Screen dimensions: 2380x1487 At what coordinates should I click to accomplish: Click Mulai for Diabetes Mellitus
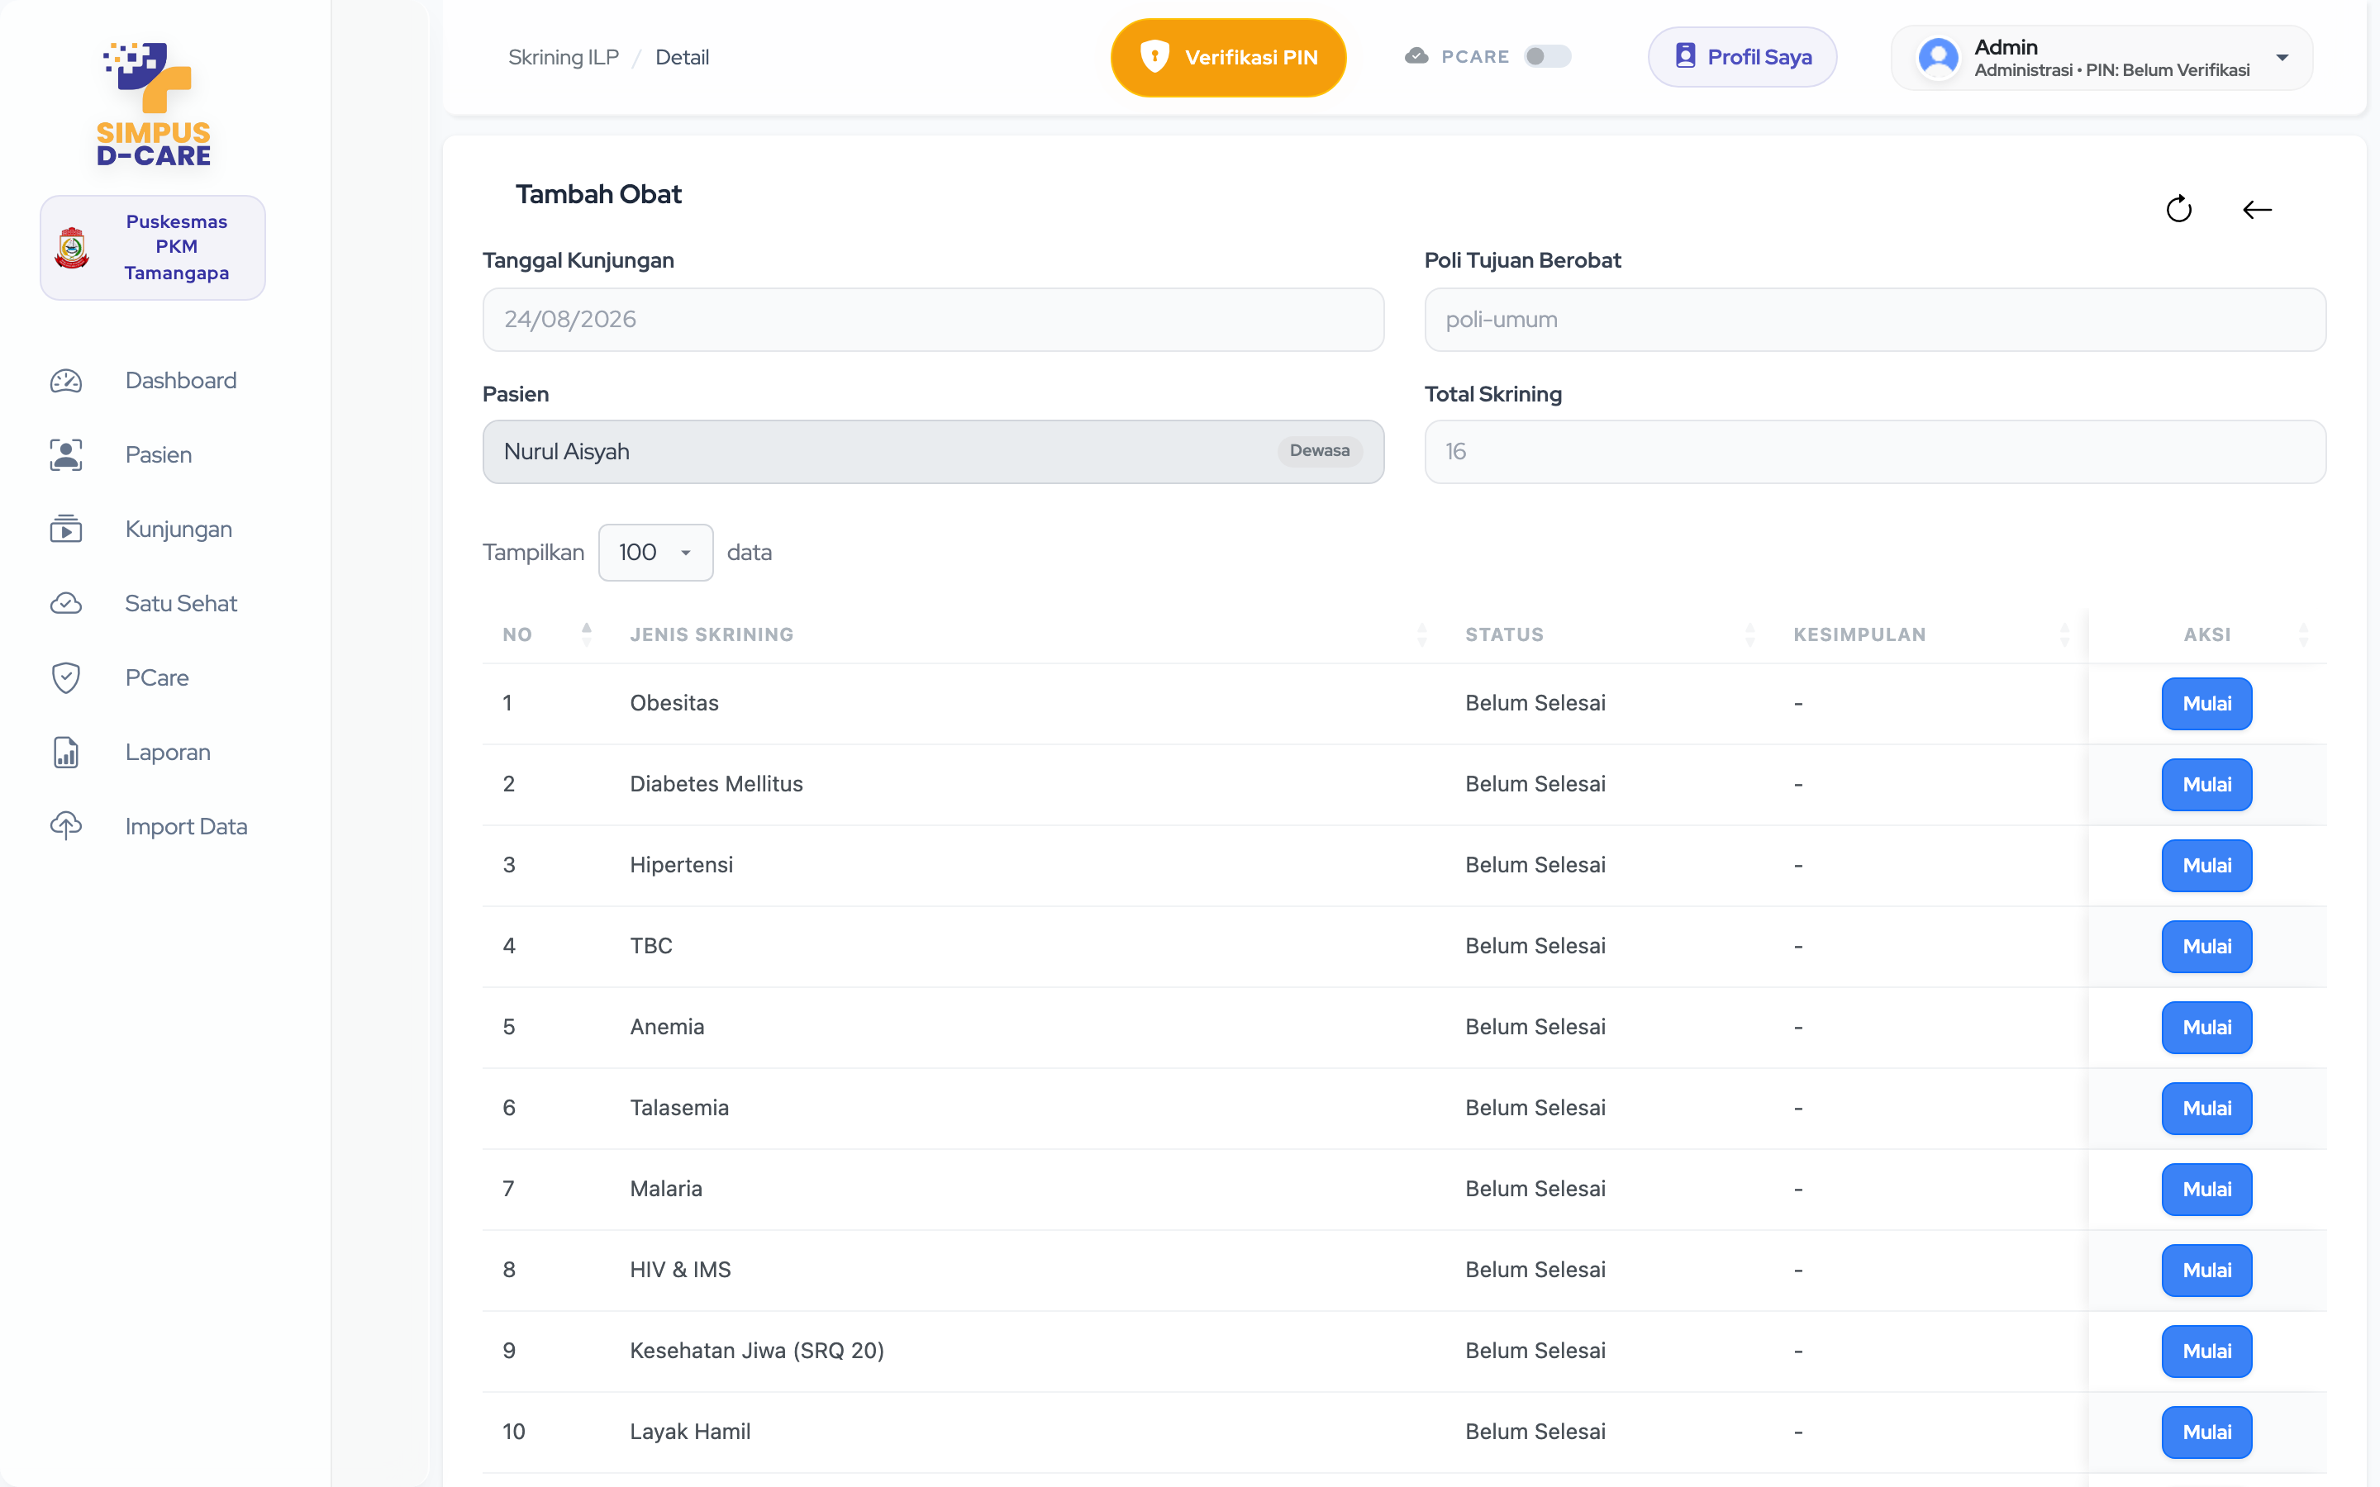(2206, 784)
